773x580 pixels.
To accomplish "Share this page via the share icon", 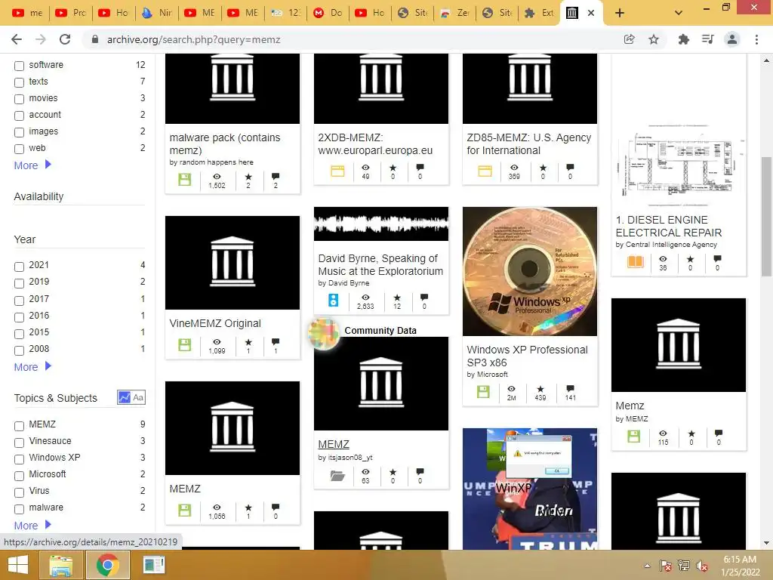I will pyautogui.click(x=630, y=39).
